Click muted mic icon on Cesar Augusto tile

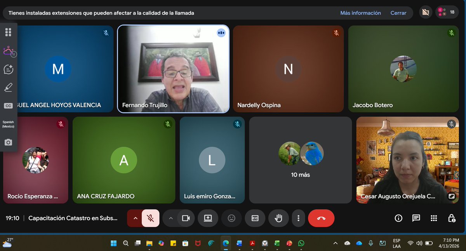coord(451,124)
